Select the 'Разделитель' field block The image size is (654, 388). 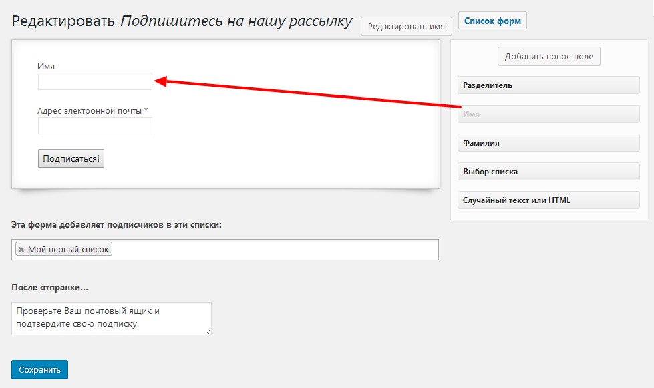click(x=548, y=85)
